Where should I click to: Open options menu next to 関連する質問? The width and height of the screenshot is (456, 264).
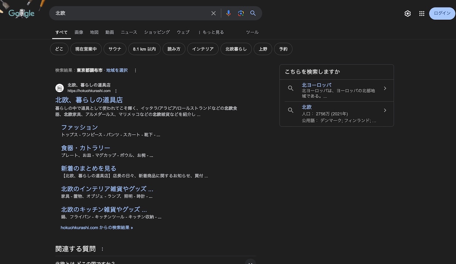(102, 249)
